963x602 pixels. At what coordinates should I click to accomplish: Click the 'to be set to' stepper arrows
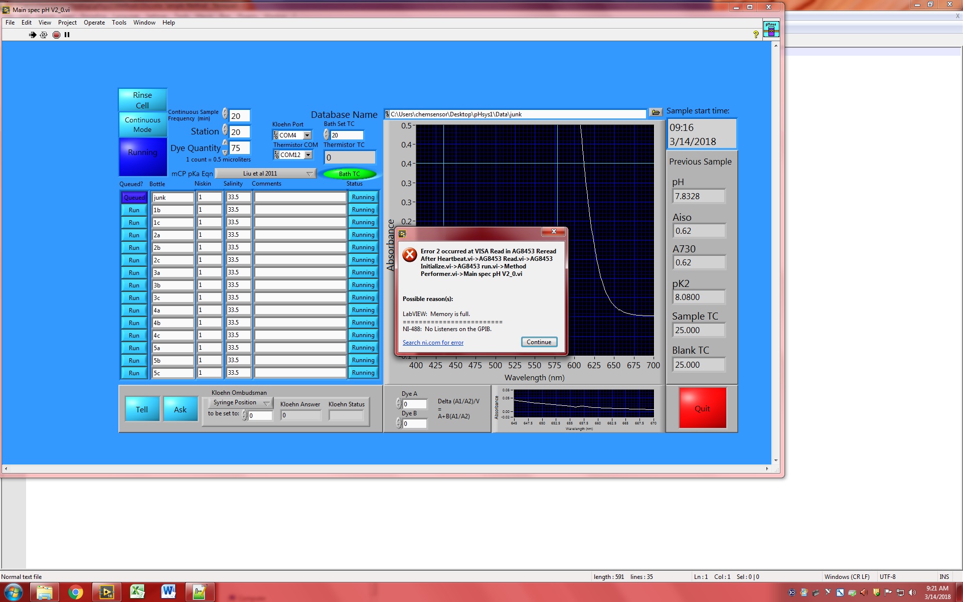pyautogui.click(x=245, y=415)
